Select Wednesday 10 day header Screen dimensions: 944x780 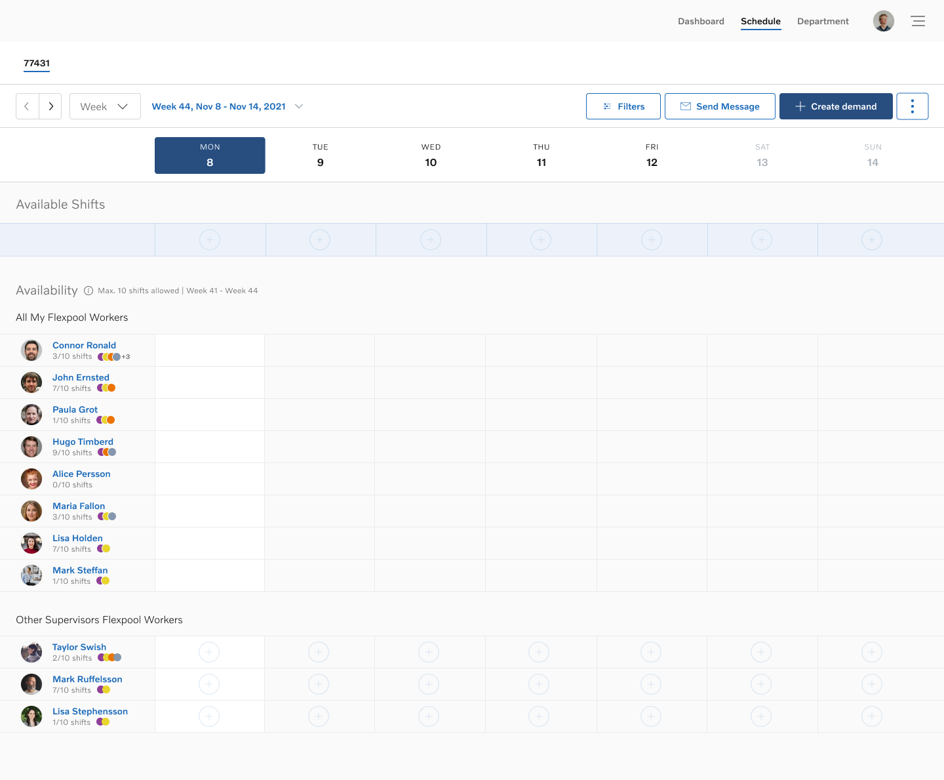tap(431, 155)
